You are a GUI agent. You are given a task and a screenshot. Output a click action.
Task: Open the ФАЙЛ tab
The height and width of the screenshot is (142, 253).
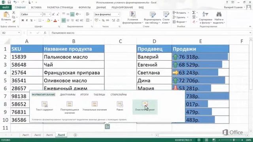[x=6, y=7]
